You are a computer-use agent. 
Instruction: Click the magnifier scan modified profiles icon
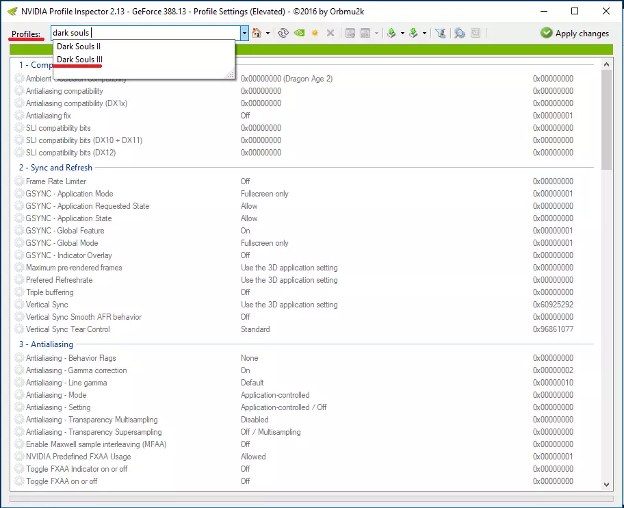pyautogui.click(x=460, y=33)
